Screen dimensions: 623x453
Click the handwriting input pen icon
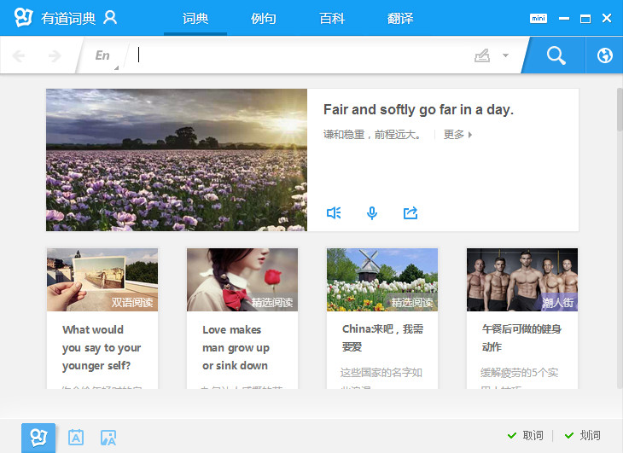482,56
